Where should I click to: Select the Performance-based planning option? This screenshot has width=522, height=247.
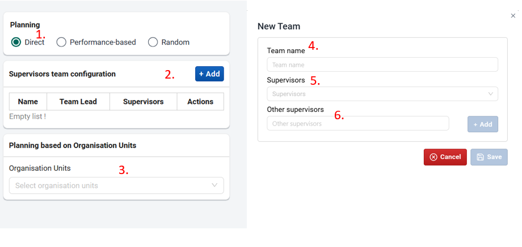(x=61, y=42)
